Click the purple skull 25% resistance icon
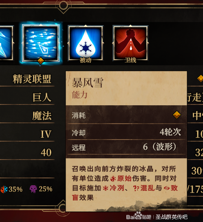The image size is (203, 222). 33,189
